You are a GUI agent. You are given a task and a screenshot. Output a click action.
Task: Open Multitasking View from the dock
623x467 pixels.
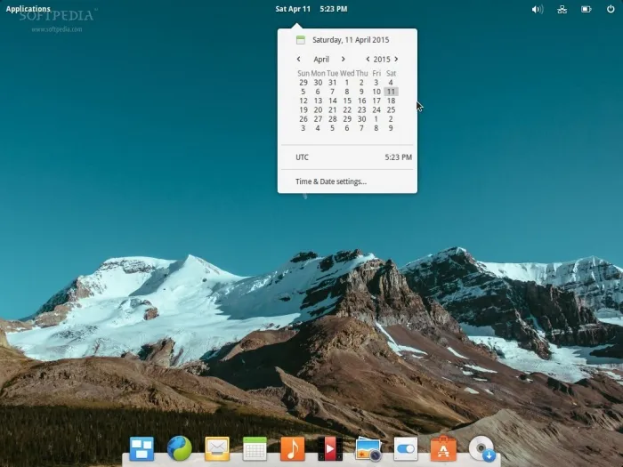pos(142,448)
